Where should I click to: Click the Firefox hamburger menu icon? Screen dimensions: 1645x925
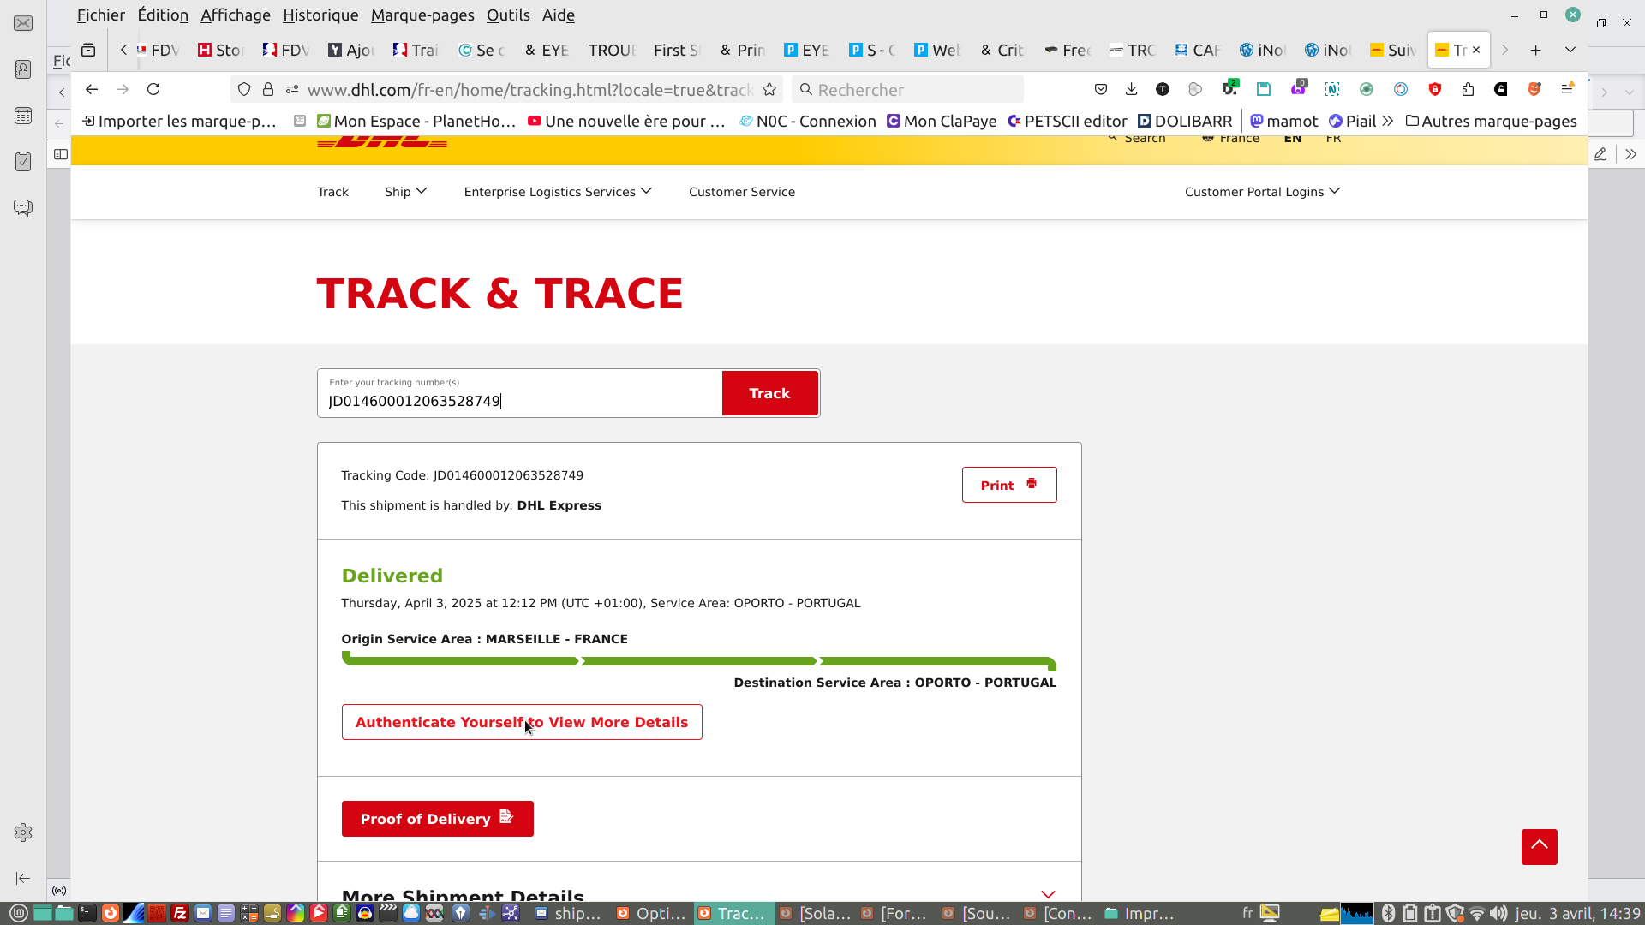pos(1567,89)
